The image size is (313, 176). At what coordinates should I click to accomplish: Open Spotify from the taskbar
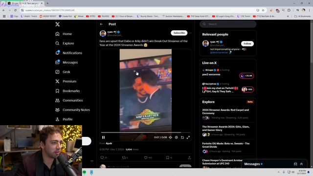coord(85,172)
